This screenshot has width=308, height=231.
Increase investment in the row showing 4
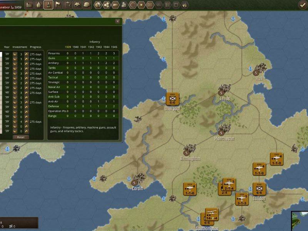coord(27,122)
